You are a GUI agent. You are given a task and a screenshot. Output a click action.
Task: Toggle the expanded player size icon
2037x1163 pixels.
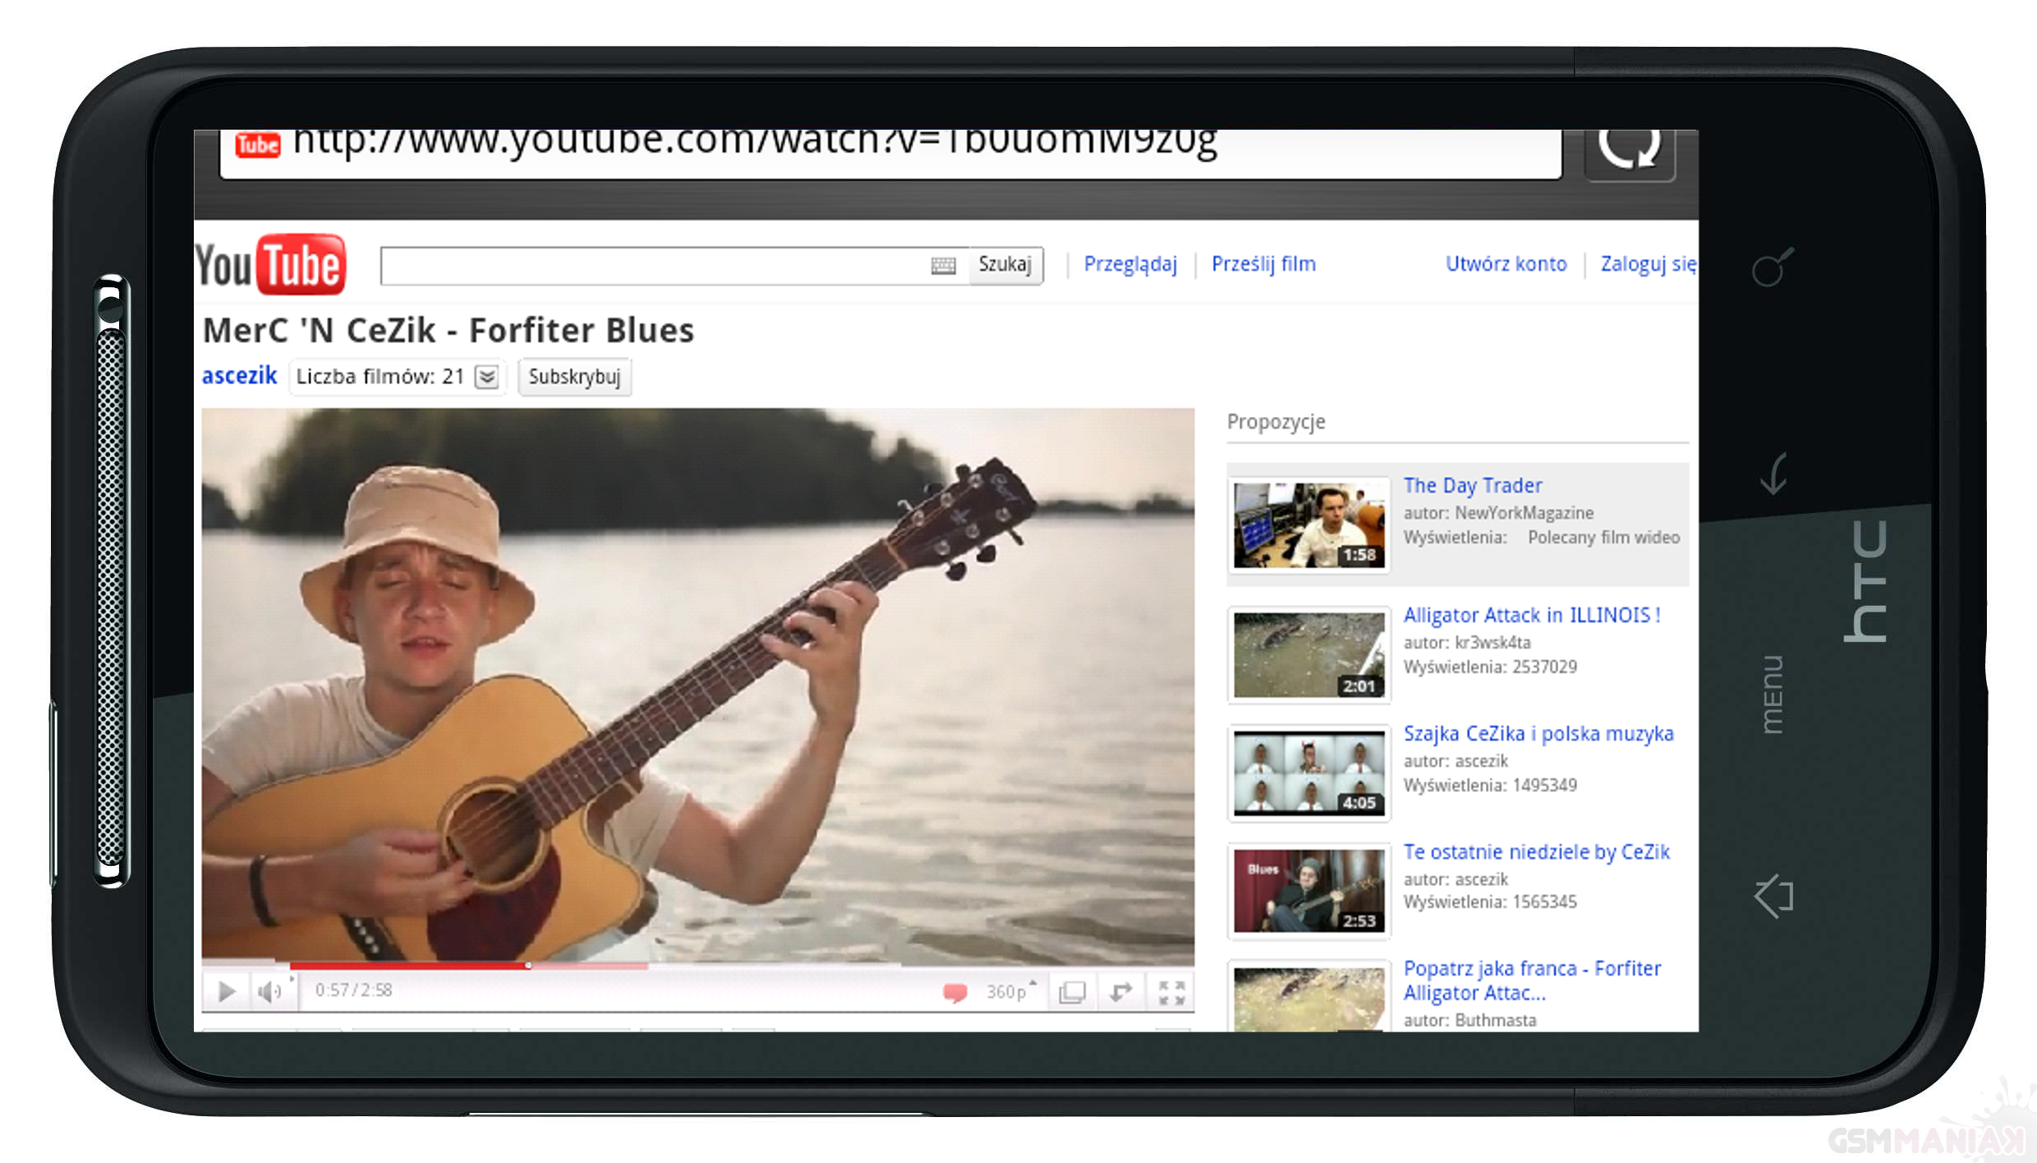click(x=1072, y=992)
